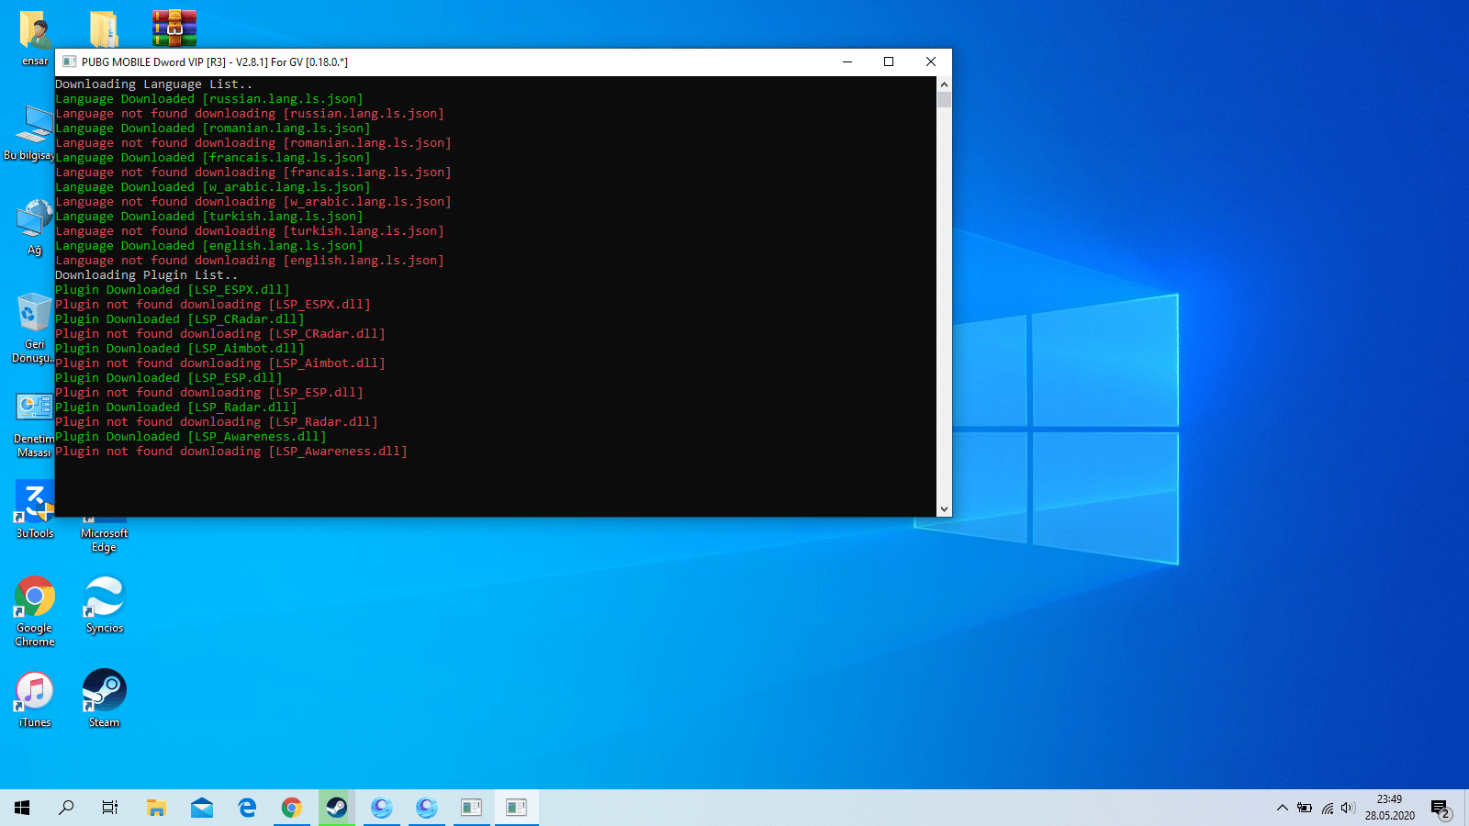Screen dimensions: 1469x826
Task: Open File Explorer from the taskbar
Action: 157,808
